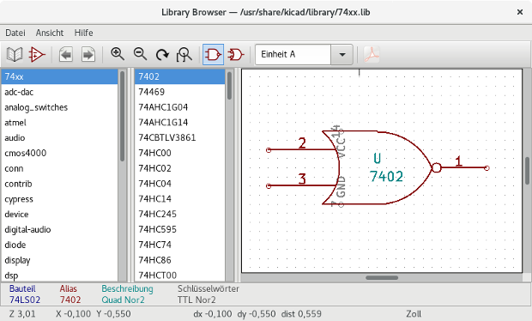The height and width of the screenshot is (321, 532).
Task: Redraw the view with the refresh arrow
Action: [x=162, y=54]
